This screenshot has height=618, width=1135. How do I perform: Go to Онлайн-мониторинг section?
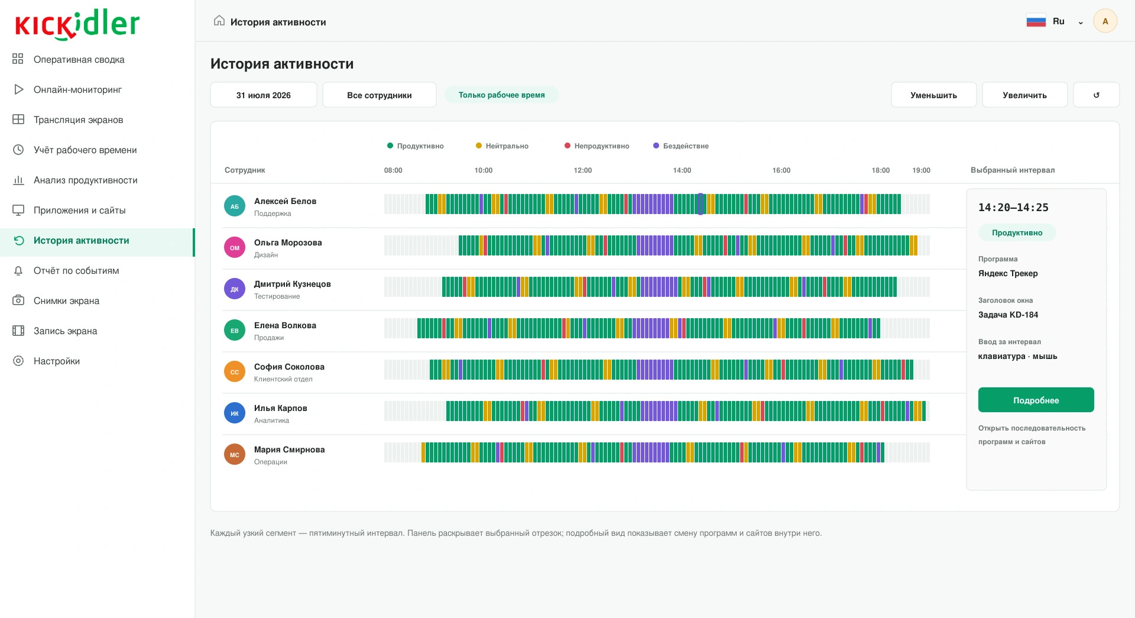tap(98, 89)
